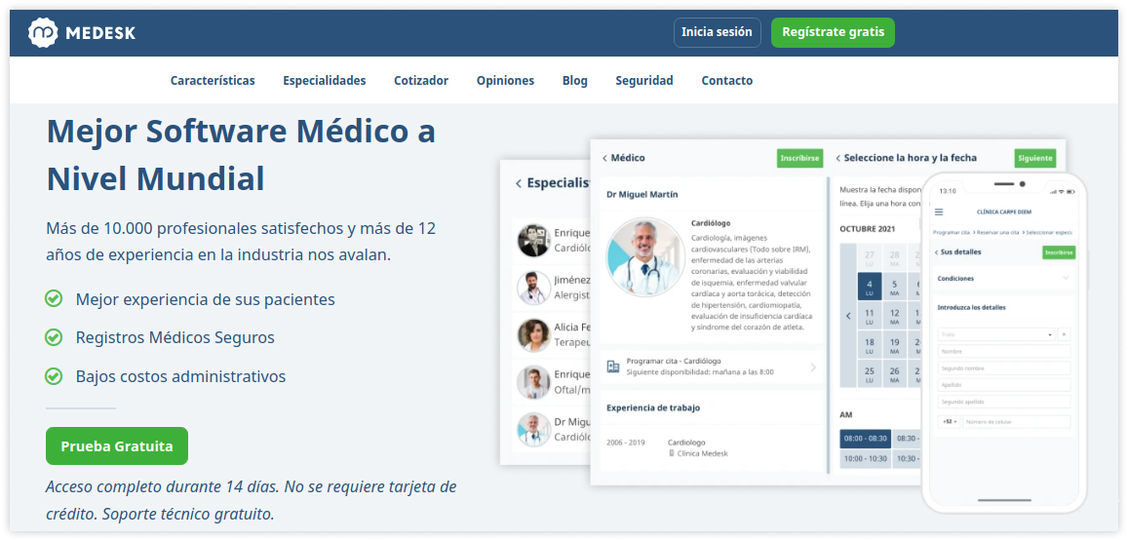This screenshot has height=541, width=1128.
Task: Click the Apellido input field
Action: click(x=1004, y=385)
